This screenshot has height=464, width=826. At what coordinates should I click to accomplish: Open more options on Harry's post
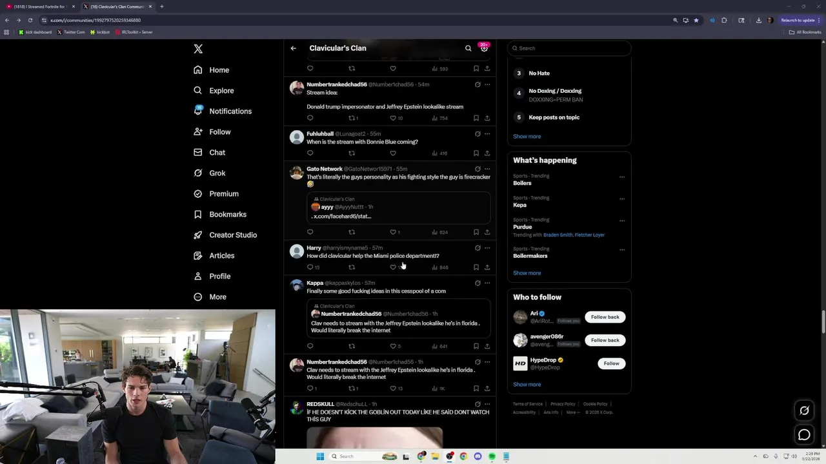487,248
